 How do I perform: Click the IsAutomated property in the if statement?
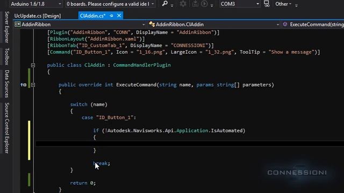[226, 131]
